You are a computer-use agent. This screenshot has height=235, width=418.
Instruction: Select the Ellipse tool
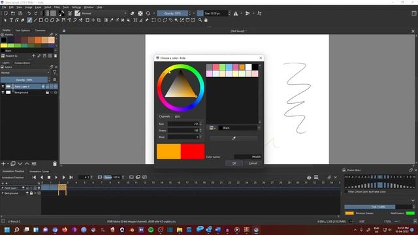point(46,20)
